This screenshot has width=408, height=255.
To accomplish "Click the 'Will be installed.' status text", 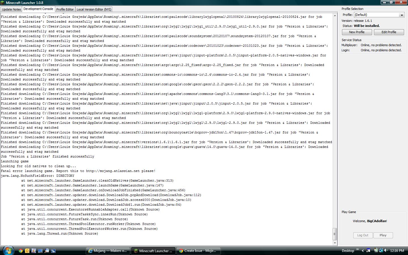I will pyautogui.click(x=367, y=26).
